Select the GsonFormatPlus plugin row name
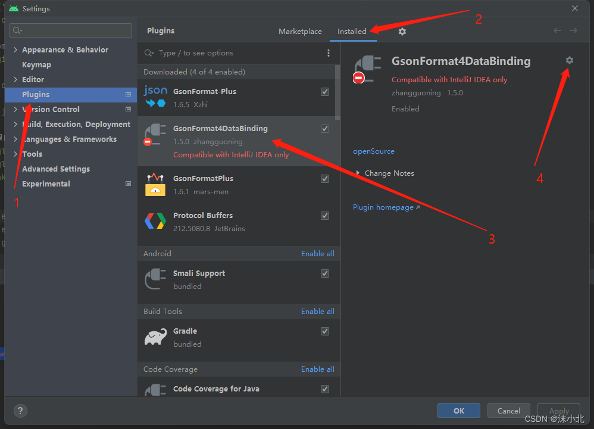This screenshot has height=429, width=594. tap(203, 178)
